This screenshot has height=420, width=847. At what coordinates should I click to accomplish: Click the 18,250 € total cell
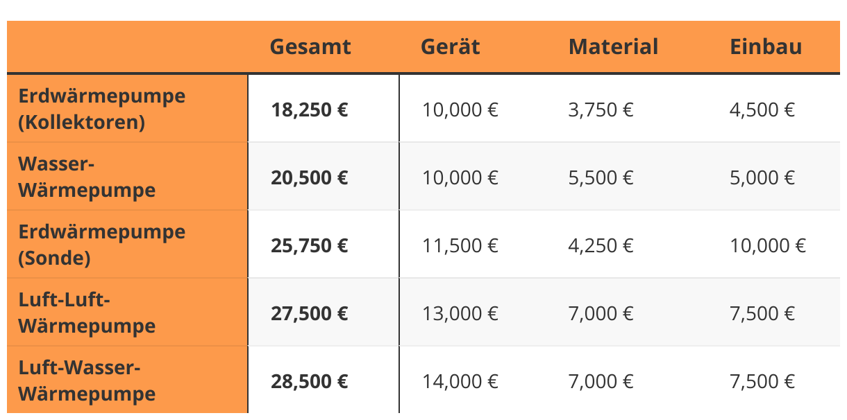pyautogui.click(x=310, y=110)
